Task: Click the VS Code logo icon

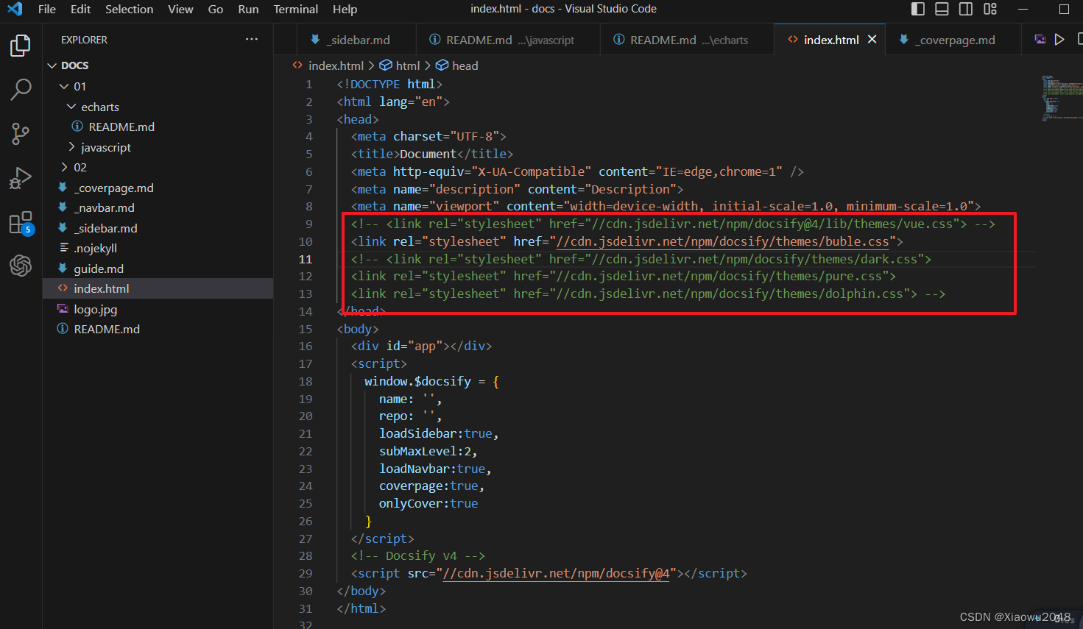Action: pos(15,9)
